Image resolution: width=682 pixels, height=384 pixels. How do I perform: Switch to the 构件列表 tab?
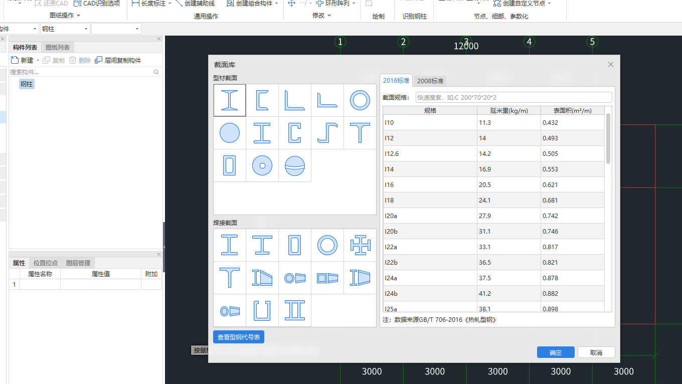(25, 48)
